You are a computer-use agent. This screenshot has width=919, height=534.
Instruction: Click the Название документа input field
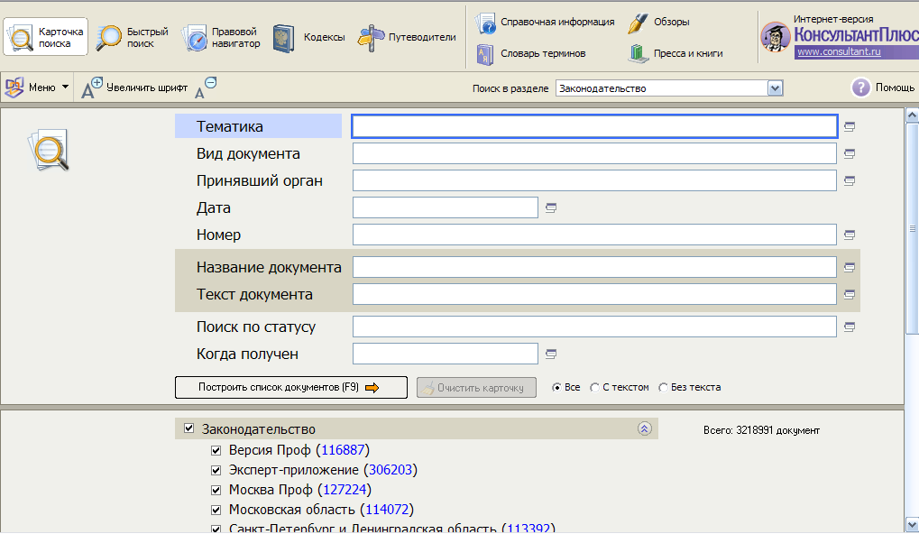coord(594,267)
